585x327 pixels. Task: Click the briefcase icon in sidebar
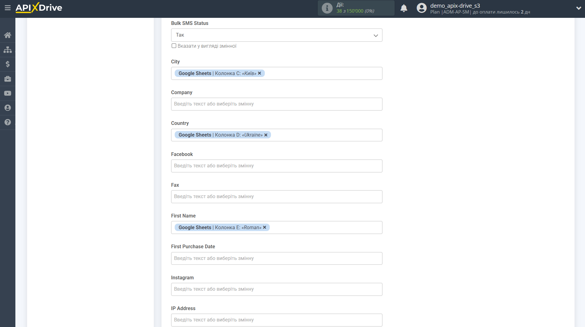coord(8,79)
